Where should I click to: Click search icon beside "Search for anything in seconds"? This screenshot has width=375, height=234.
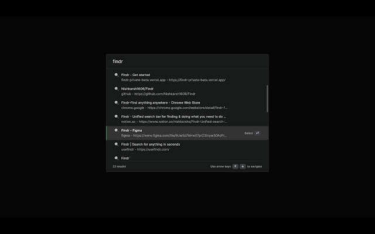[116, 144]
